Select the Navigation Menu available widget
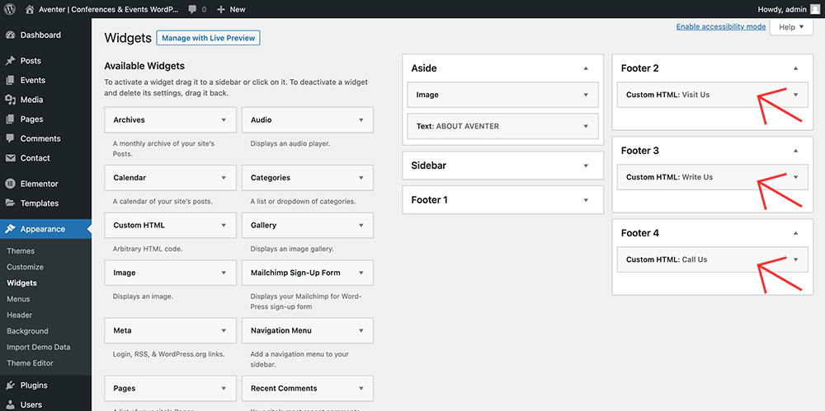 click(307, 330)
